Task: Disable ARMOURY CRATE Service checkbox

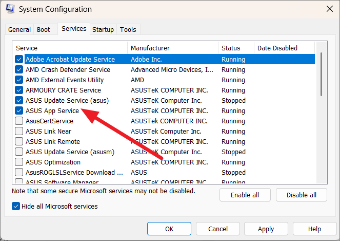Action: click(19, 90)
